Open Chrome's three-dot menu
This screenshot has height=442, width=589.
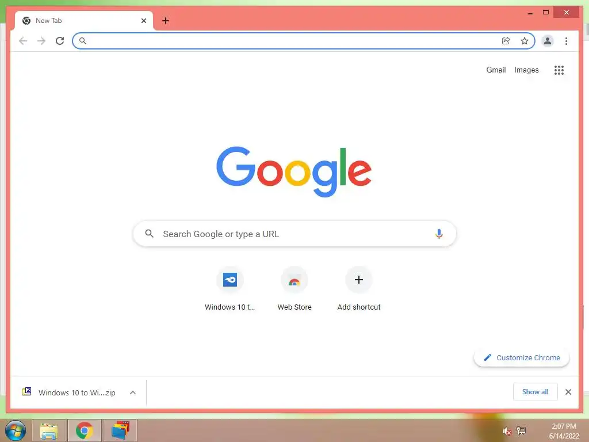[566, 41]
